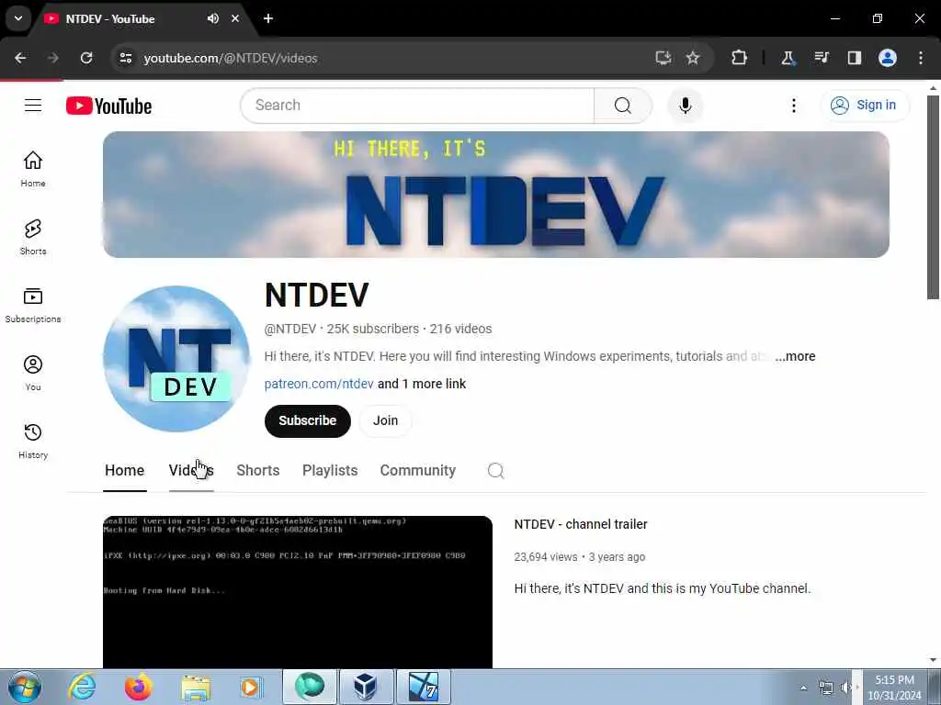
Task: Click the address bar URL
Action: click(x=231, y=58)
